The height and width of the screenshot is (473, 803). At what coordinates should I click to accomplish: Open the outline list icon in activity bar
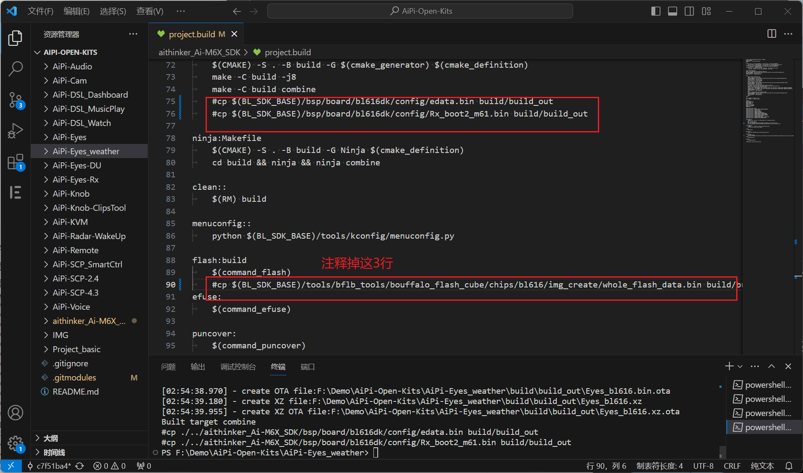tap(15, 192)
